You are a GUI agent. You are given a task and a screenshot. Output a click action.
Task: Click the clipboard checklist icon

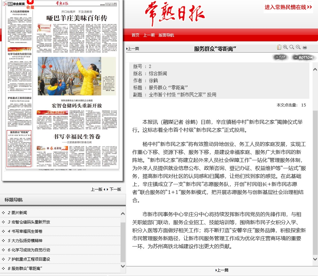(x=279, y=47)
